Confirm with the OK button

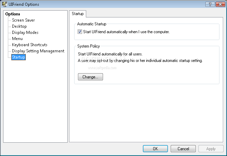pyautogui.click(x=155, y=149)
